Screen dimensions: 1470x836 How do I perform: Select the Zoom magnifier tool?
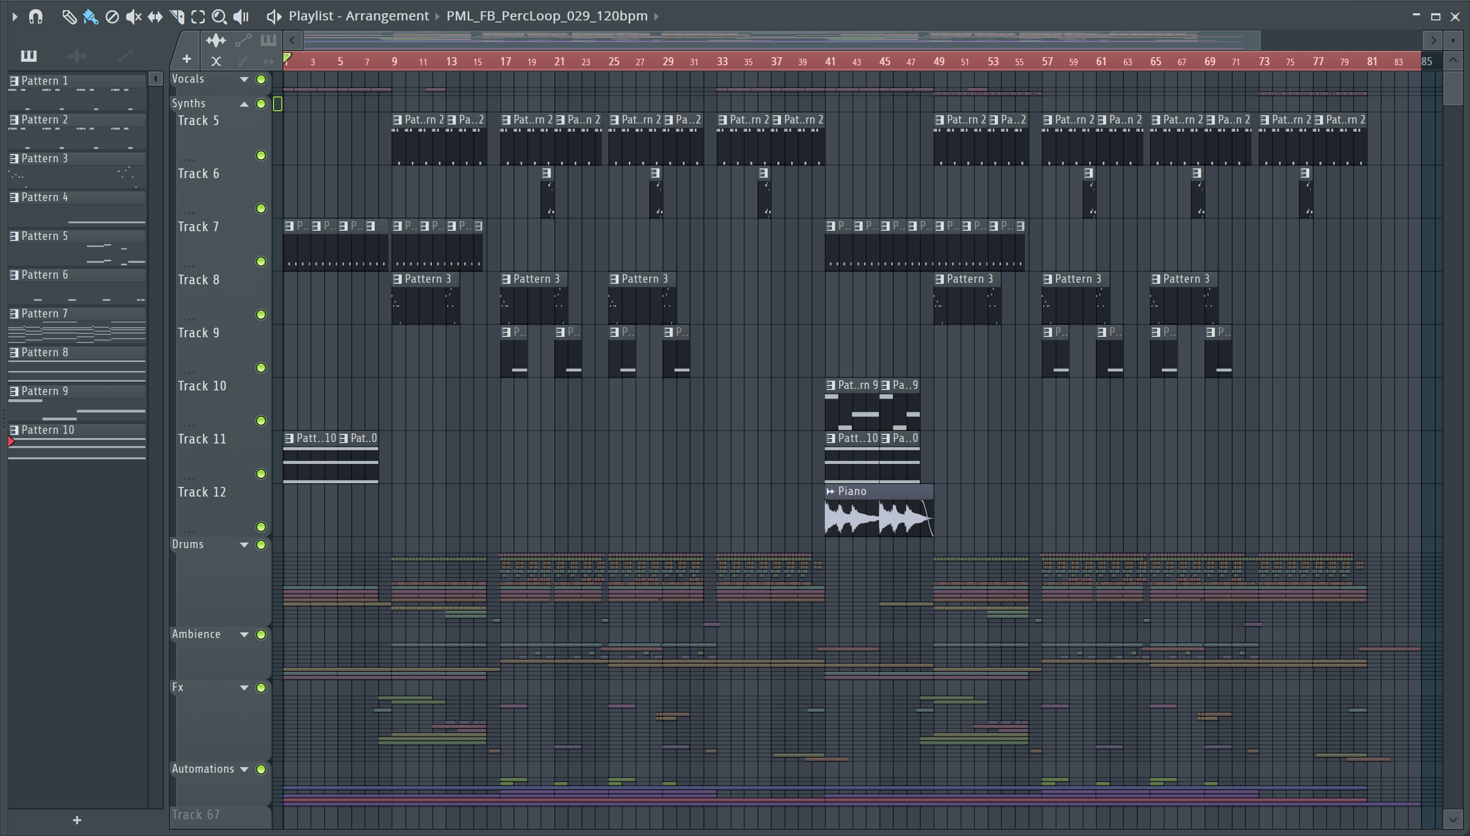tap(219, 17)
